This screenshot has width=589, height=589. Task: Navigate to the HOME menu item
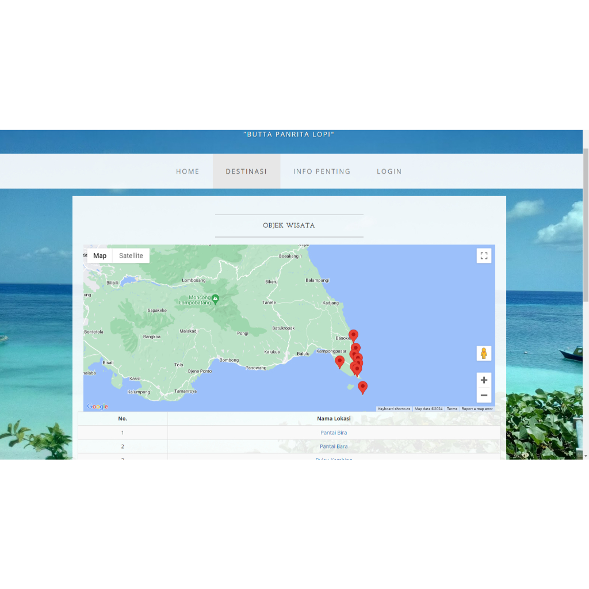pos(188,171)
